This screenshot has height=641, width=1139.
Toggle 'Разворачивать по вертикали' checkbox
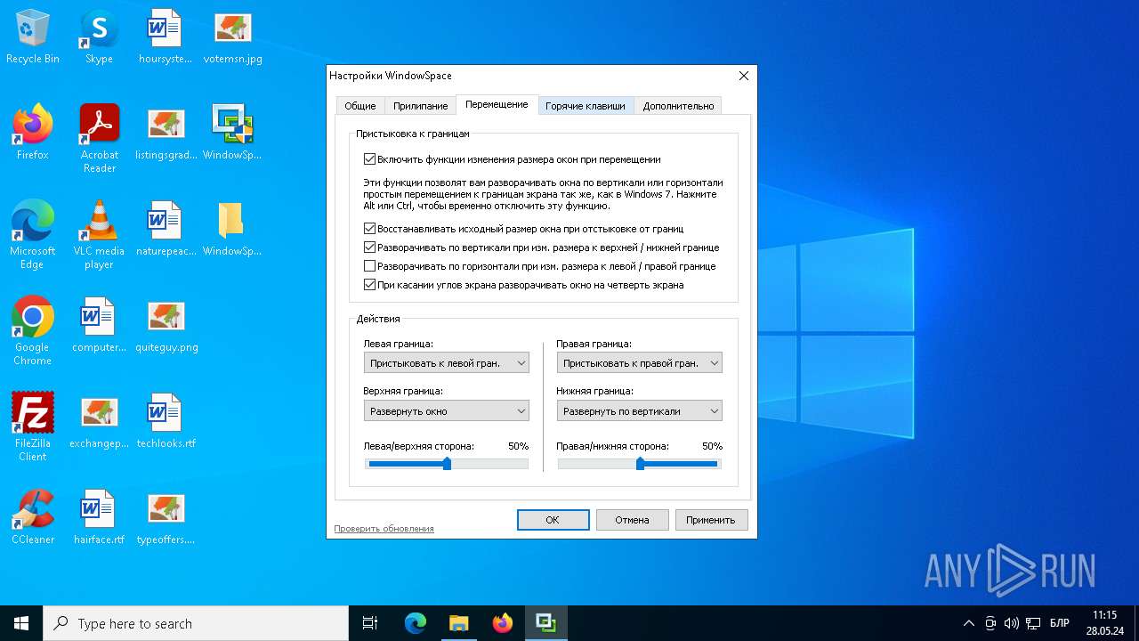pos(370,247)
